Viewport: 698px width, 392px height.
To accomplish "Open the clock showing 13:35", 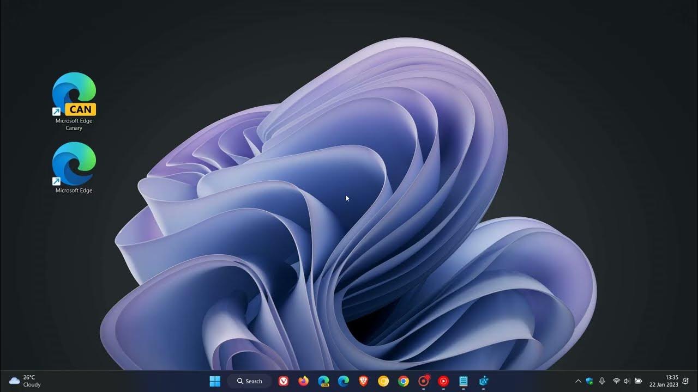I will 672,377.
